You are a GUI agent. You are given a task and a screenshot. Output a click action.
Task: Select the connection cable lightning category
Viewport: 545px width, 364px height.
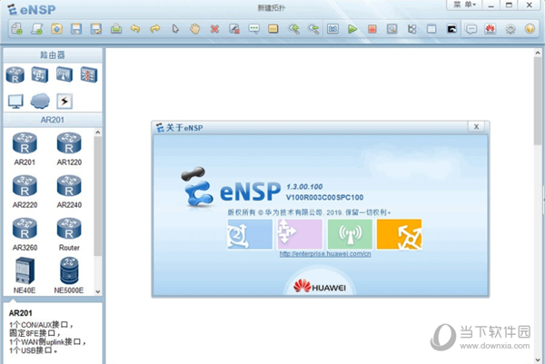pyautogui.click(x=64, y=102)
